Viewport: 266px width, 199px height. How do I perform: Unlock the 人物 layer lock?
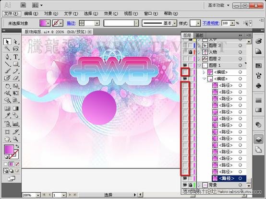tap(191, 52)
